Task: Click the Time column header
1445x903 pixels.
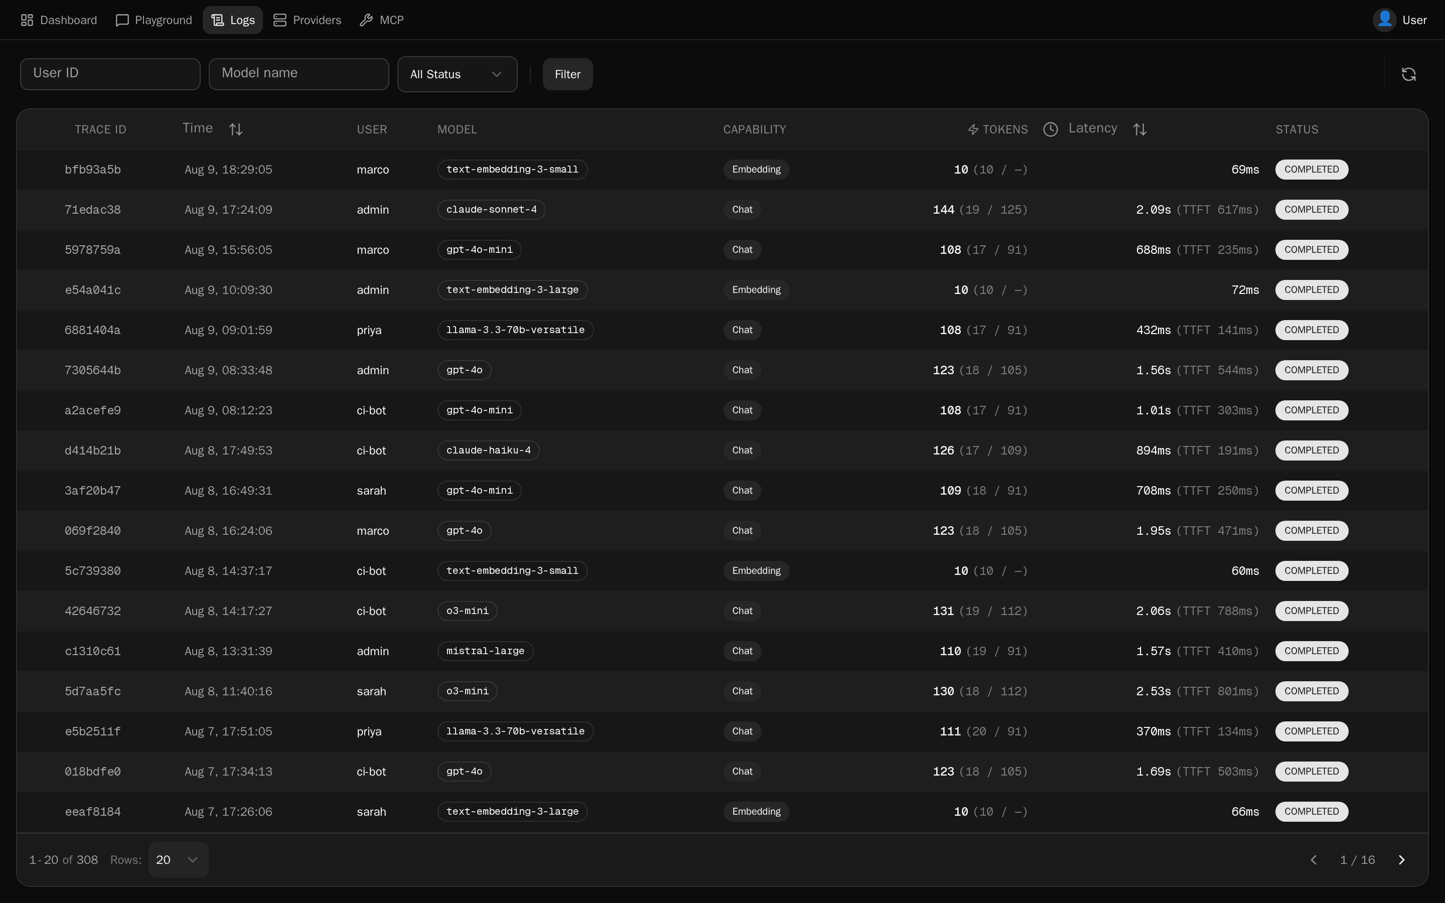Action: tap(198, 128)
